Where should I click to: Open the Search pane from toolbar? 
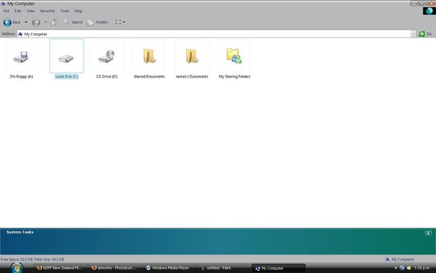[73, 22]
